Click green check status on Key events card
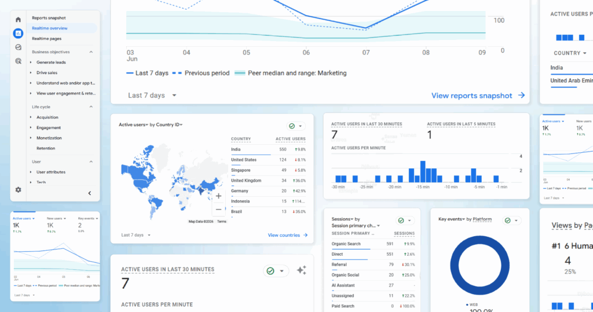This screenshot has height=312, width=593. (507, 221)
